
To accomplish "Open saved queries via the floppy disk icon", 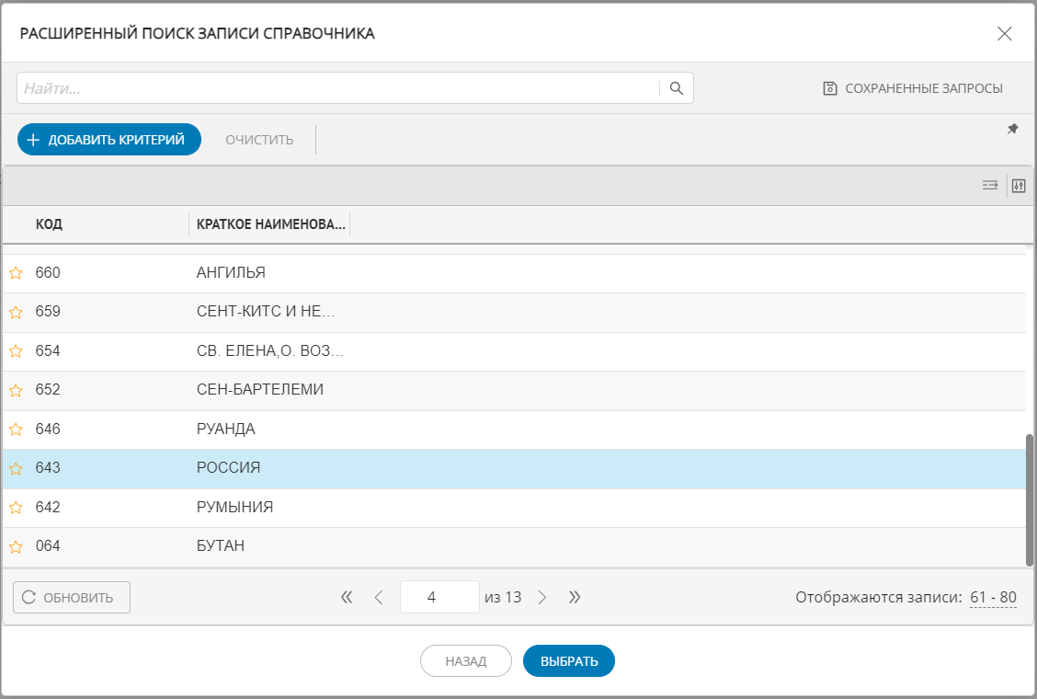I will (829, 87).
